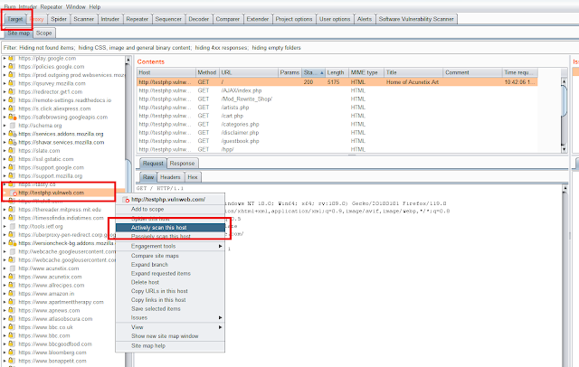The image size is (579, 367).
Task: Open the Repeater tab
Action: point(137,19)
